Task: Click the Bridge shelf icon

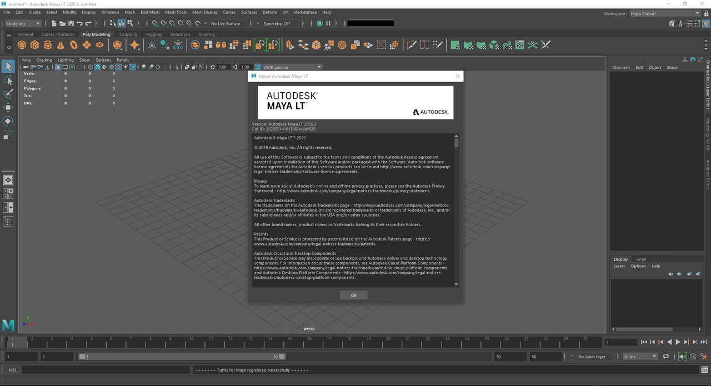Action: pos(304,45)
